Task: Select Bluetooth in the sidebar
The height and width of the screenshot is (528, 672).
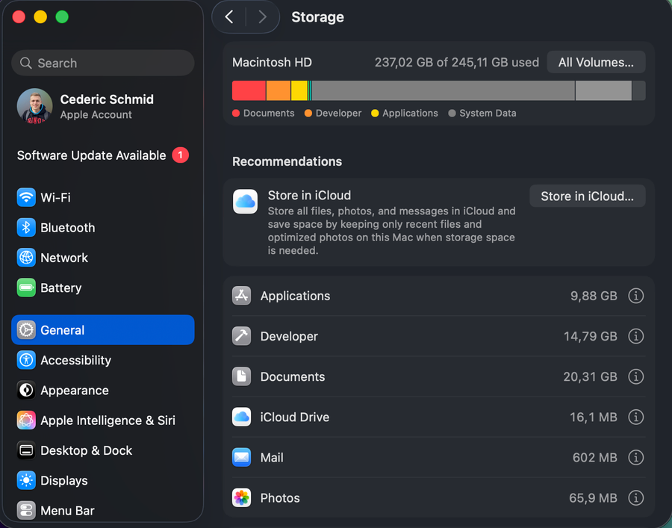Action: [103, 228]
